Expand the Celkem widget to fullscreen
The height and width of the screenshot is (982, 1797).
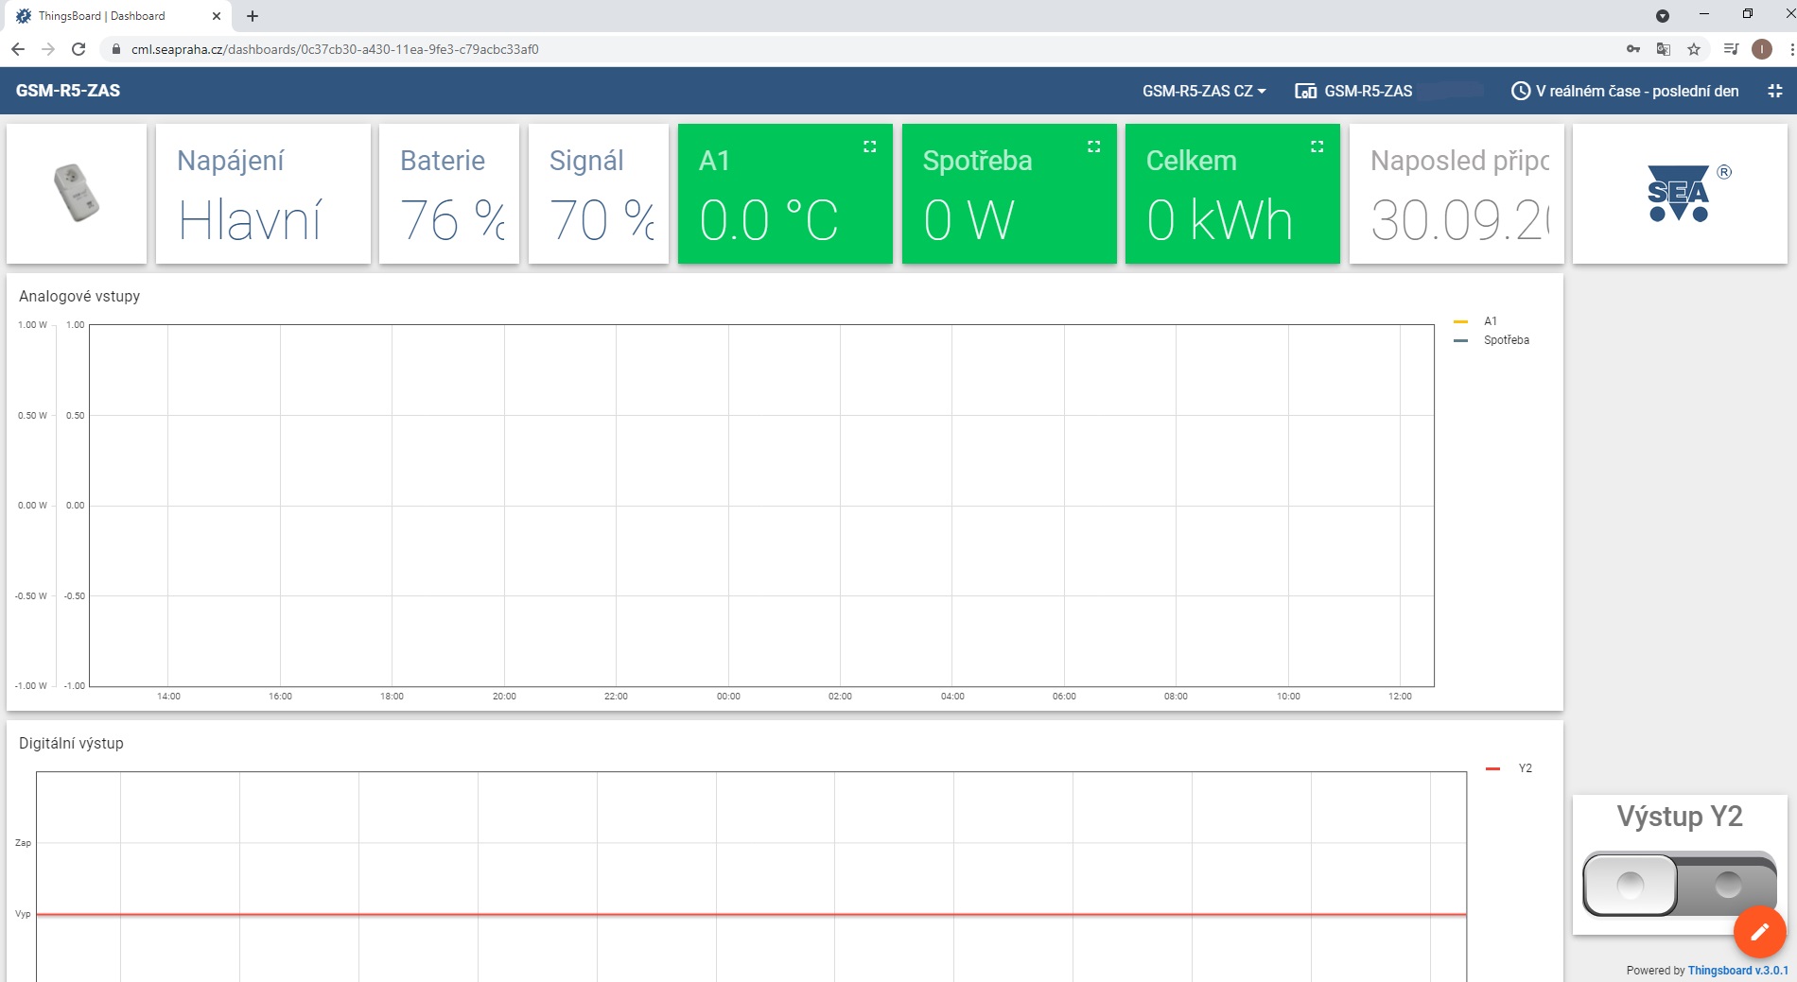(x=1317, y=146)
